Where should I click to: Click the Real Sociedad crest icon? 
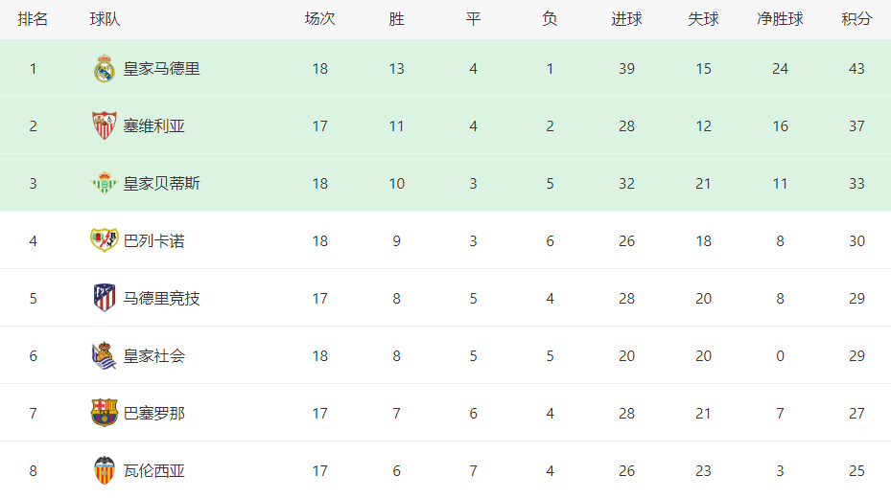(105, 355)
